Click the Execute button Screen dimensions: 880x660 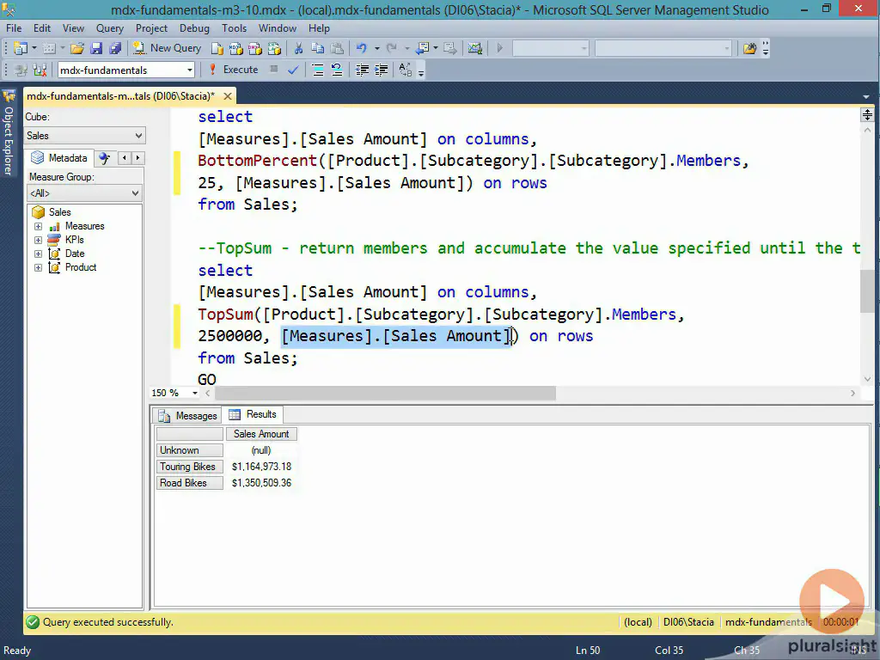coord(233,70)
